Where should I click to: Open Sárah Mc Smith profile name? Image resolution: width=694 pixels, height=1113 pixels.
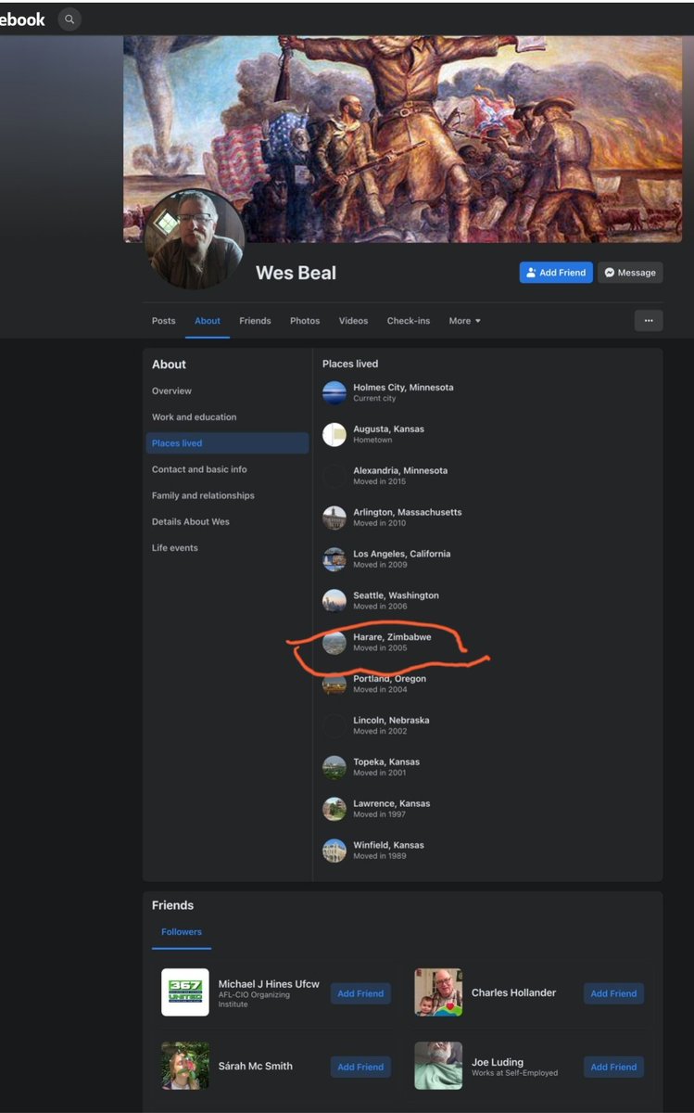pyautogui.click(x=256, y=1067)
